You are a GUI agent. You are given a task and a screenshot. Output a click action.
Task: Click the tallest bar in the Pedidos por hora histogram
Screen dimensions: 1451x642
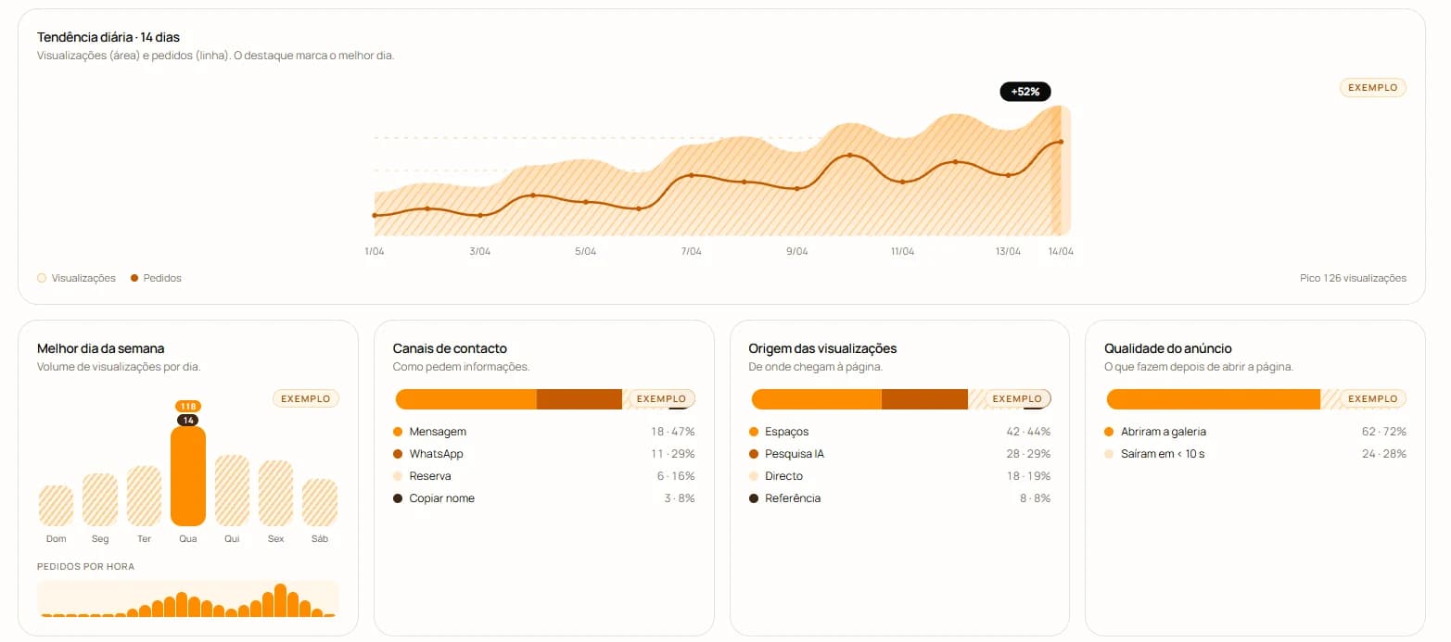280,600
